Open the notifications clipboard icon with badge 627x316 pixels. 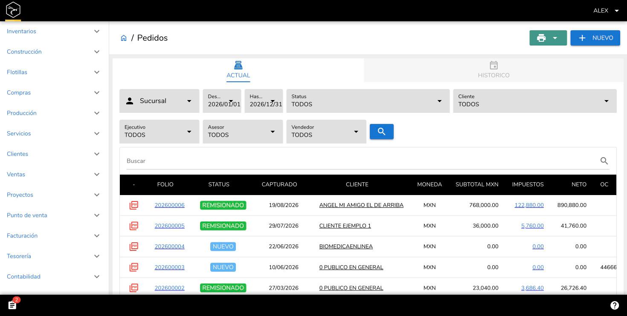pyautogui.click(x=12, y=305)
